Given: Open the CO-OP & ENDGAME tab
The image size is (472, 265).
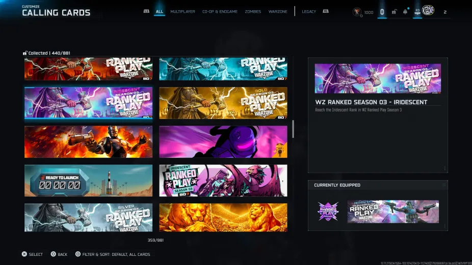Looking at the screenshot, I should pos(220,12).
